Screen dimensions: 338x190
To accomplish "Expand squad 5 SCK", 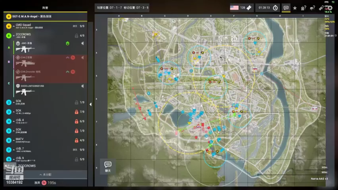I will click(x=14, y=131).
